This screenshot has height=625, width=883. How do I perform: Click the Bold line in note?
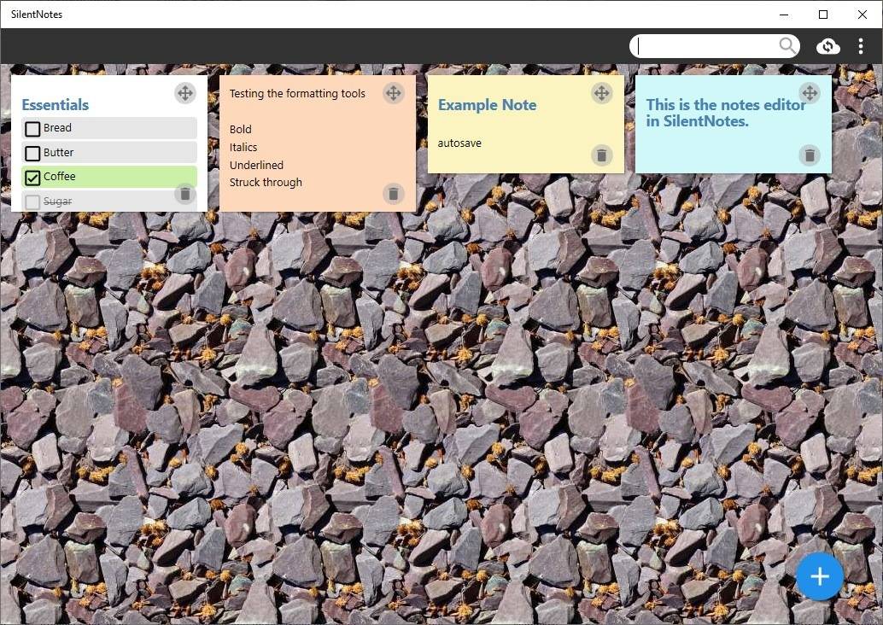click(x=241, y=129)
